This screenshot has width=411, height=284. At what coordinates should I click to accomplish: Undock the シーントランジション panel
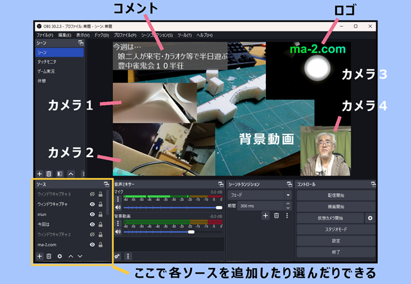pos(290,184)
